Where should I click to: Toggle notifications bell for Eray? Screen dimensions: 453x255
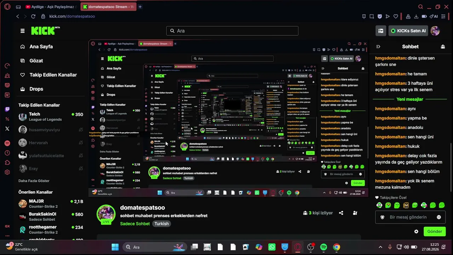(81, 169)
